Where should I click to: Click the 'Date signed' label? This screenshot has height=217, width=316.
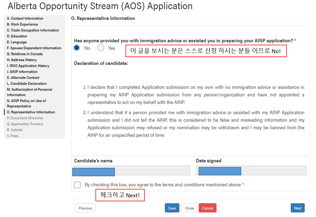click(209, 161)
